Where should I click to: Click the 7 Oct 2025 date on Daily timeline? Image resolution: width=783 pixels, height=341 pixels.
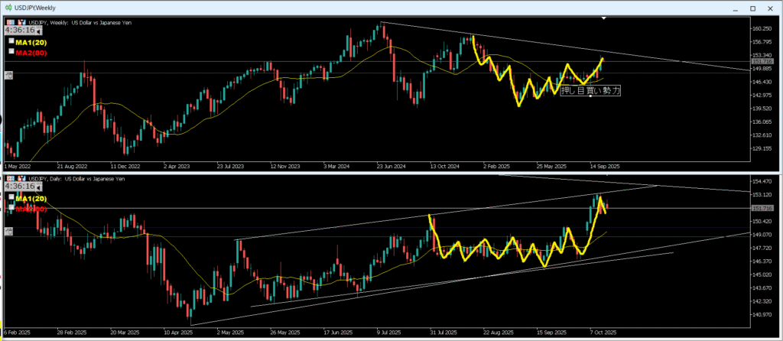(x=601, y=333)
